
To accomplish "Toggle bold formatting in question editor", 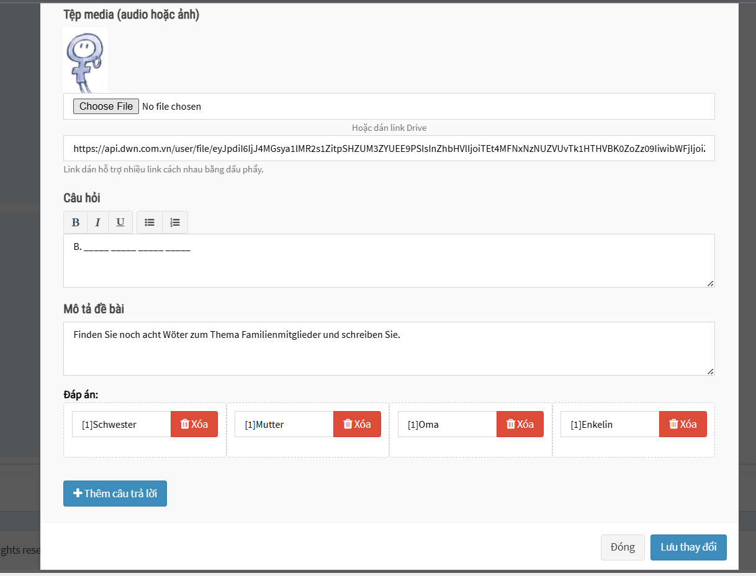I will (x=75, y=223).
